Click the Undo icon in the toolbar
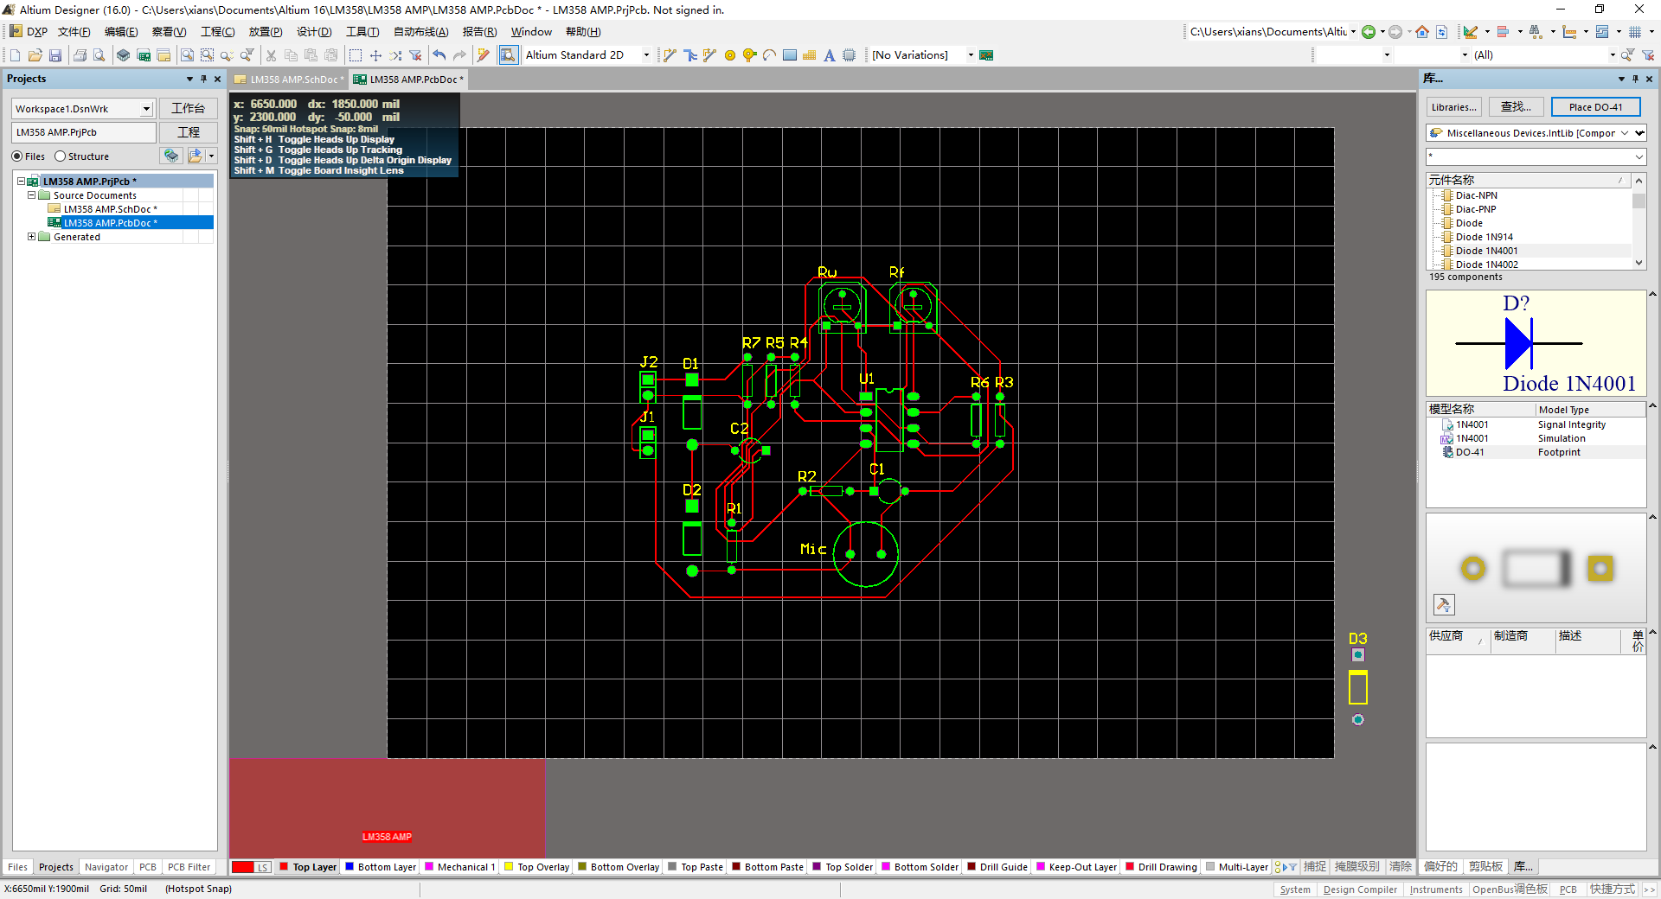 click(x=439, y=54)
